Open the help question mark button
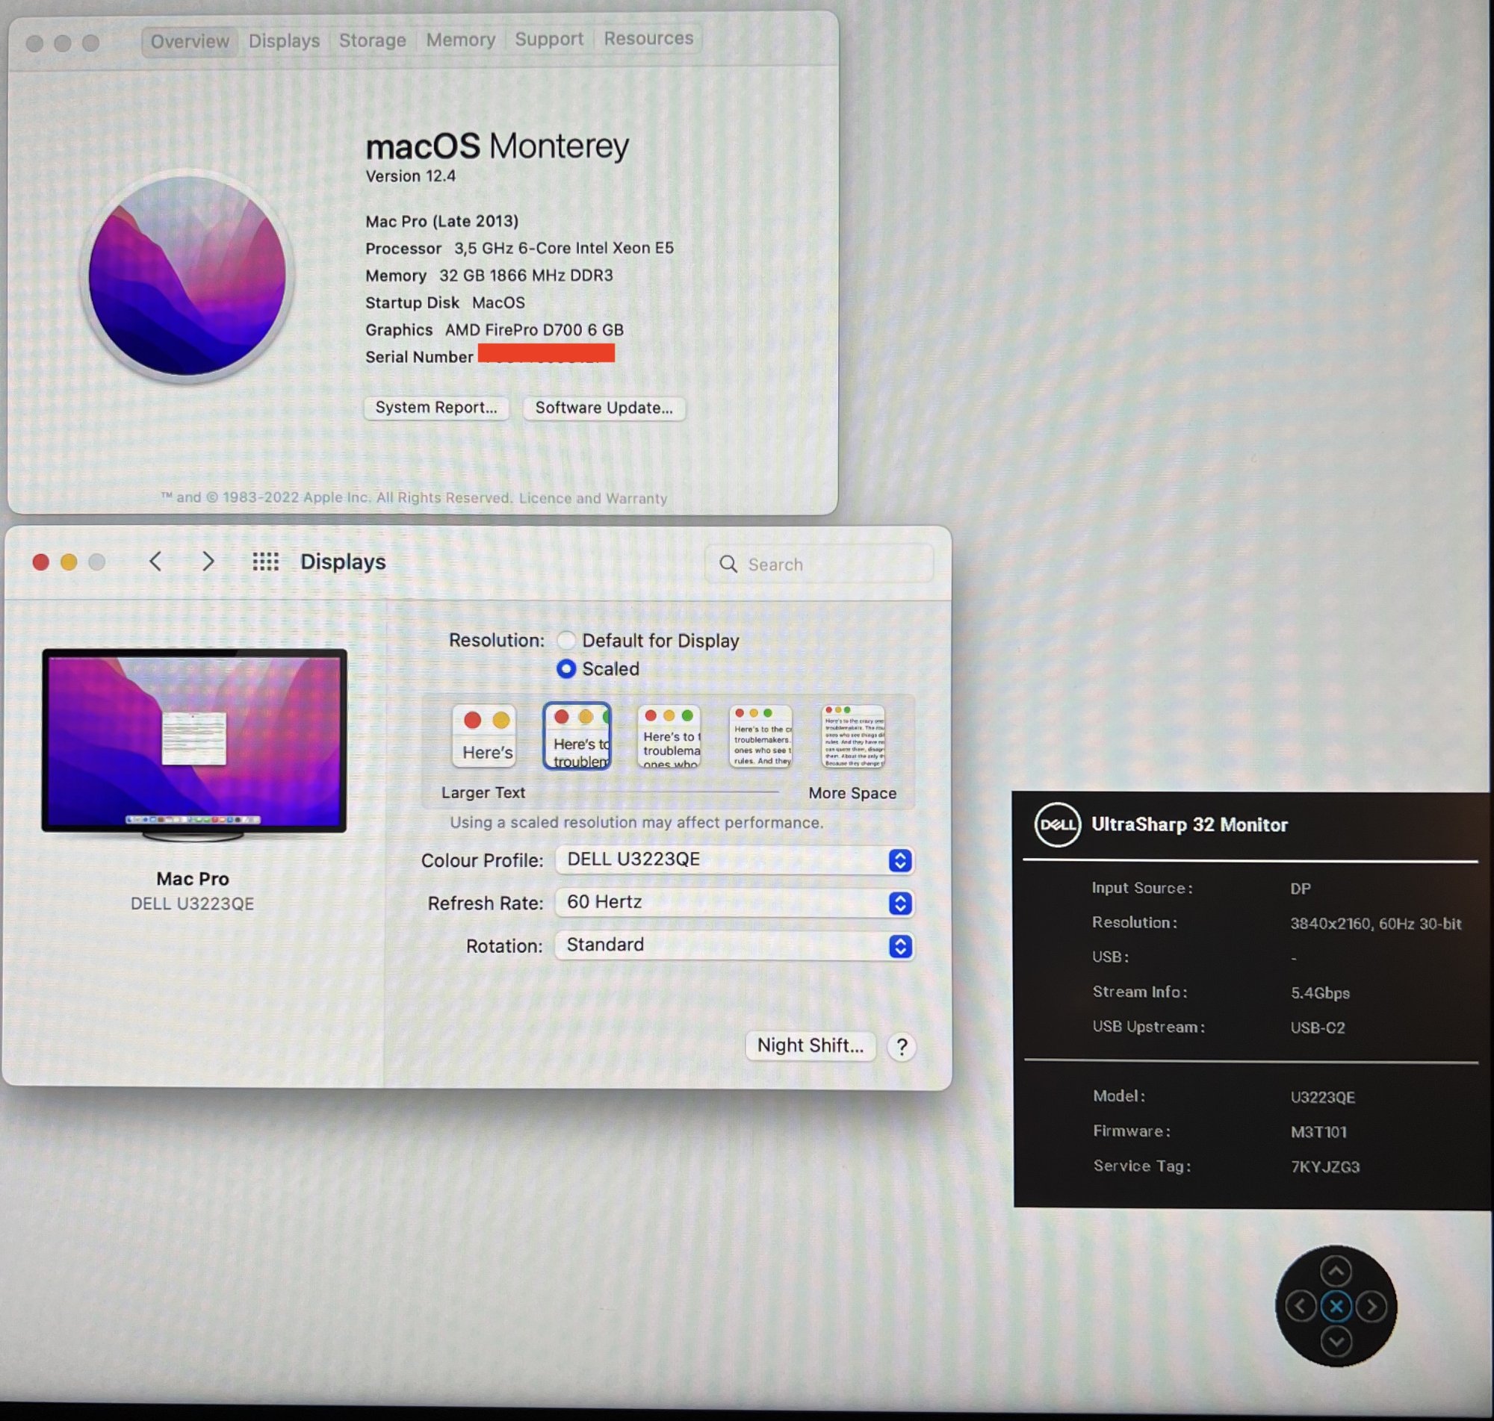Screen dimensions: 1494x1421 902,1047
